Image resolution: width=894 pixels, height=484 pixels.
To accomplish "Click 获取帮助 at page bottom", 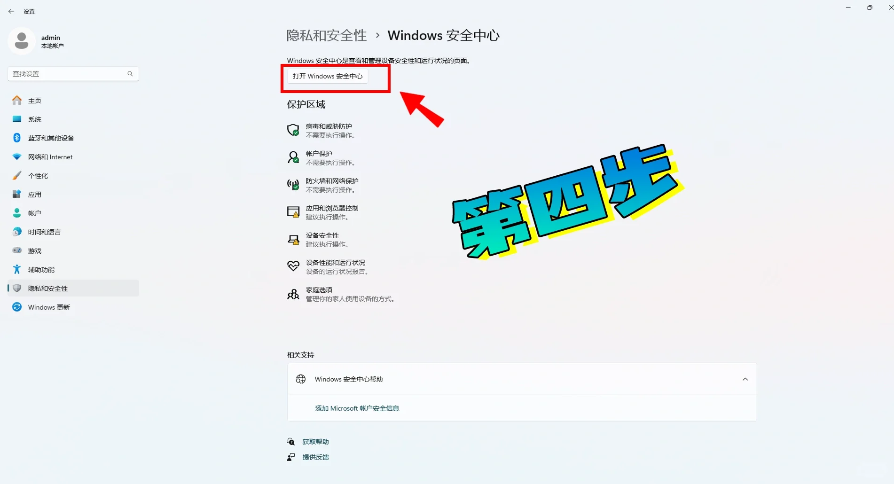I will point(315,441).
